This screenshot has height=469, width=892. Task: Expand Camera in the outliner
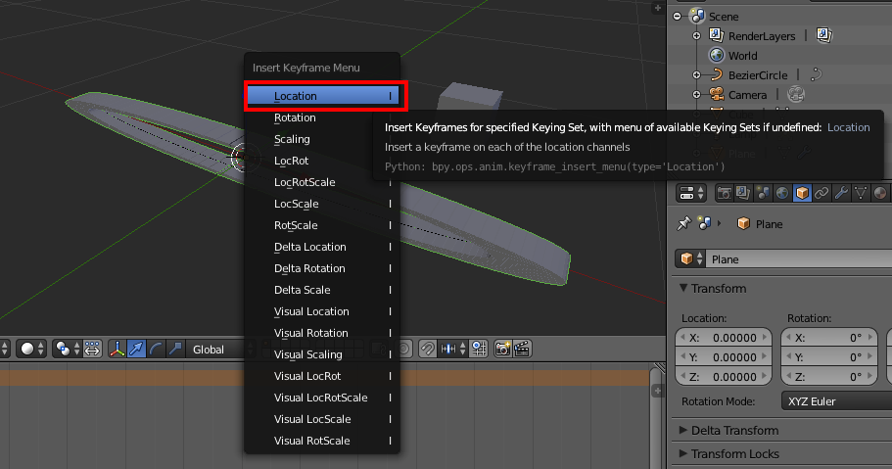(696, 94)
